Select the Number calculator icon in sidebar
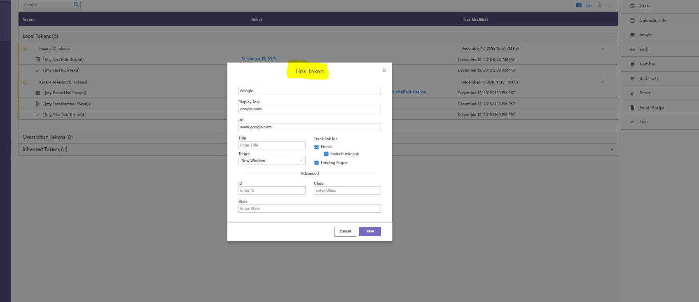Image resolution: width=699 pixels, height=302 pixels. tap(632, 64)
